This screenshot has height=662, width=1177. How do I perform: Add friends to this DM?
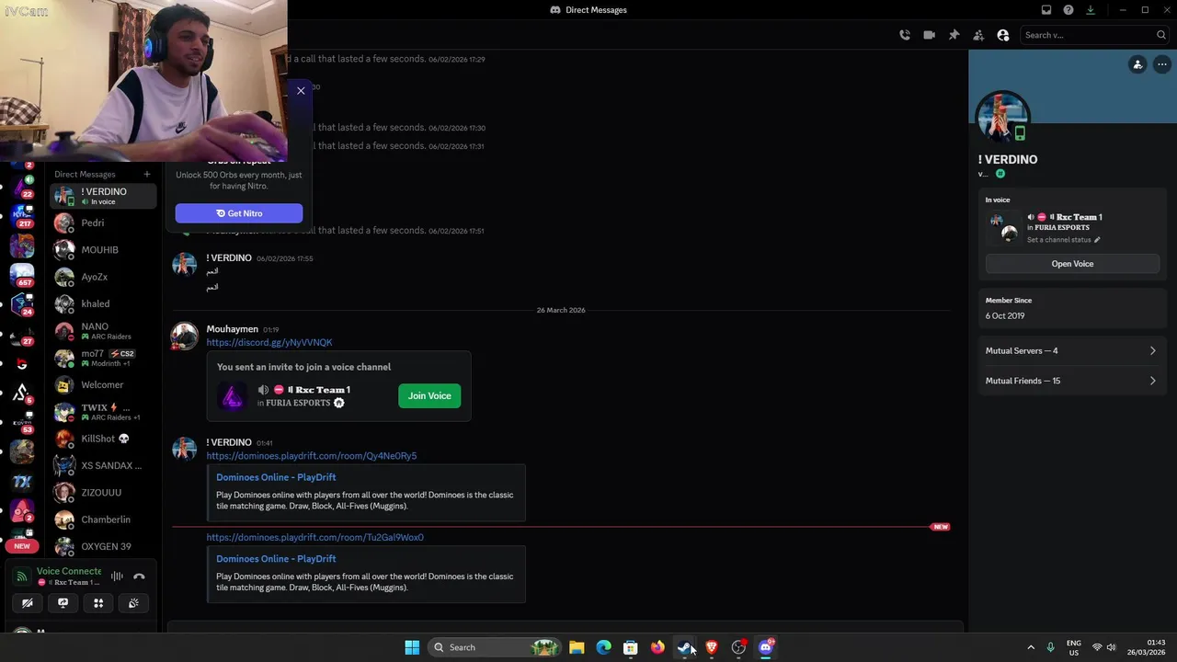(x=978, y=35)
